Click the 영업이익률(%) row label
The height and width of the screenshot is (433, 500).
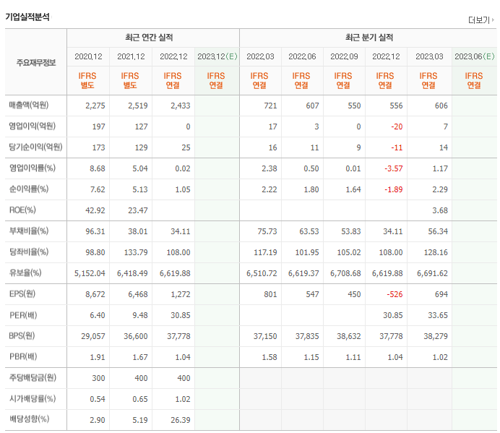click(x=33, y=168)
